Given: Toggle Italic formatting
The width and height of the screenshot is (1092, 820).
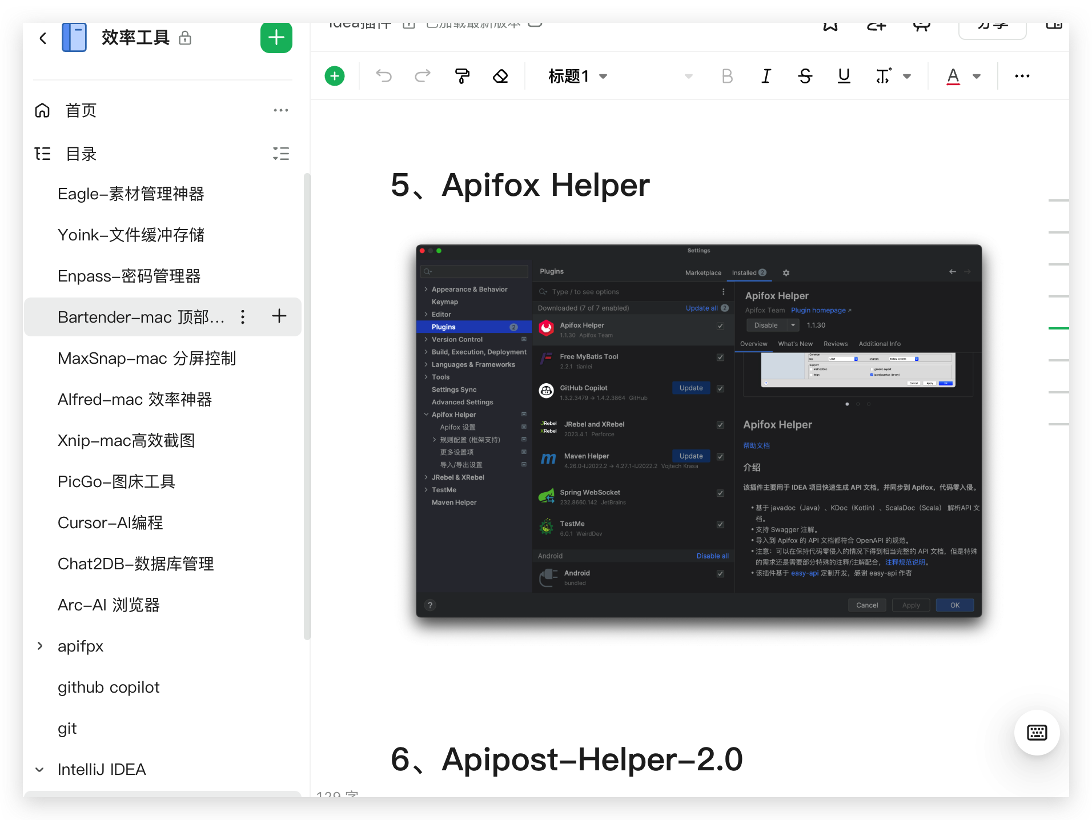Looking at the screenshot, I should (x=766, y=76).
